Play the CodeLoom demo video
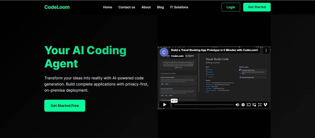315x138 pixels. coord(165,104)
